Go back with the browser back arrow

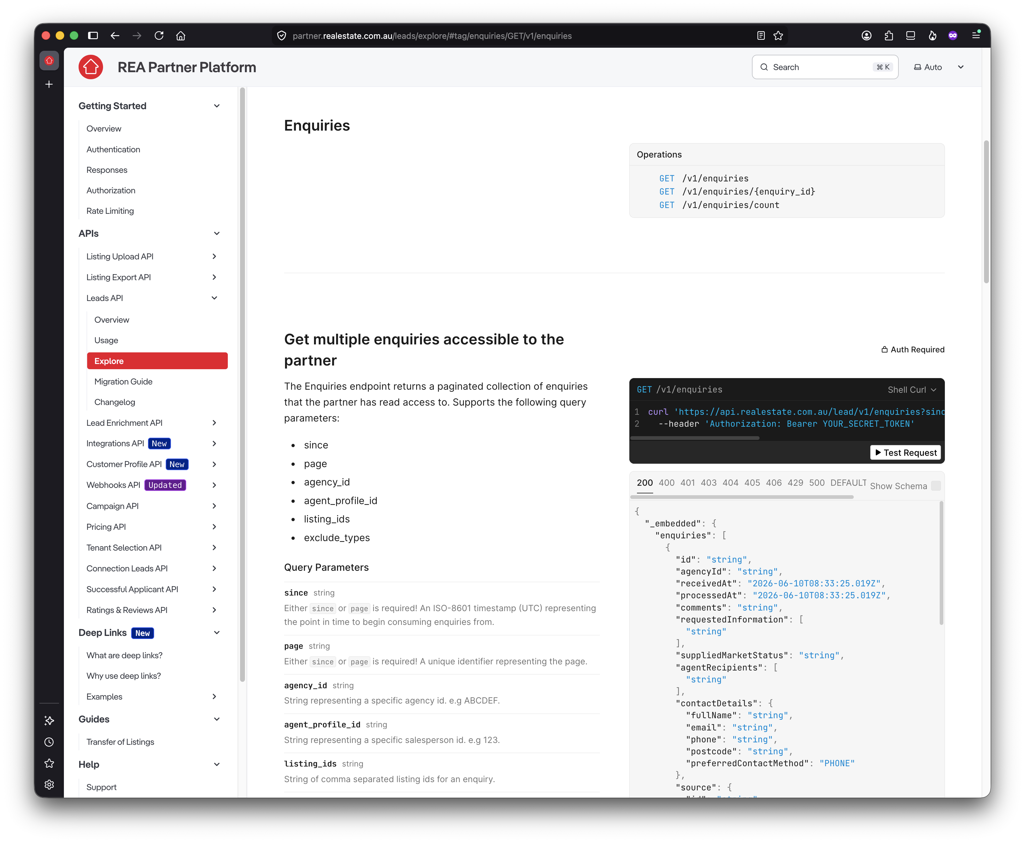pyautogui.click(x=115, y=35)
